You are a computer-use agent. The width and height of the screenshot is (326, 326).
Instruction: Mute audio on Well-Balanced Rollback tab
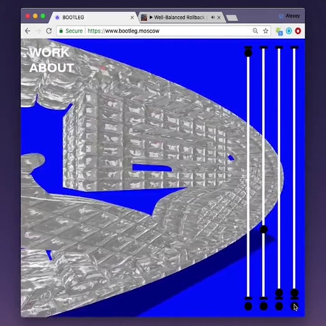click(x=212, y=18)
